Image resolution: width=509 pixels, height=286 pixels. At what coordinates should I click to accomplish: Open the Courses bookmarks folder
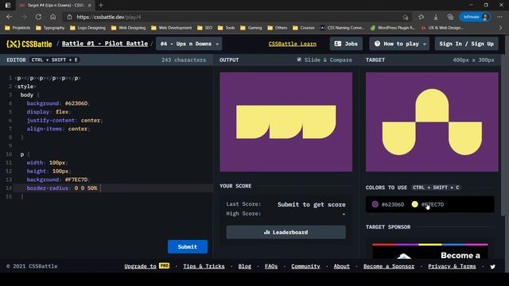(304, 28)
